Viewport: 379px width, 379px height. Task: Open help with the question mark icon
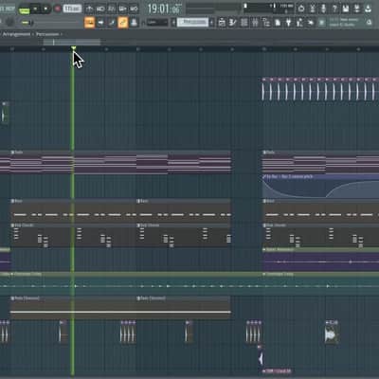pos(334,9)
